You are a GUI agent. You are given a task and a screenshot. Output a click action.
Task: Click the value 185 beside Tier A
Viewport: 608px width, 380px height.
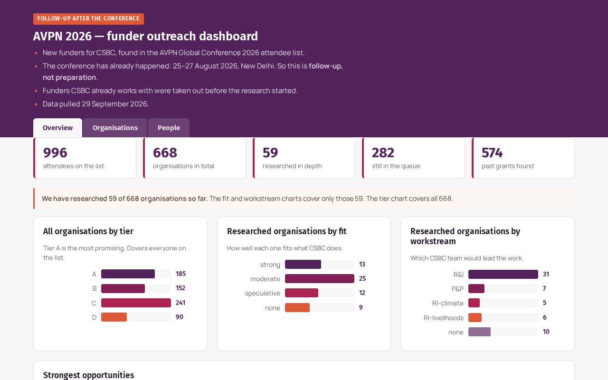coord(180,274)
